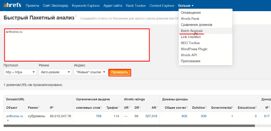Viewport: 271px width, 131px height.
Task: Open the Протокол dropdown http + https
Action: coord(20,72)
